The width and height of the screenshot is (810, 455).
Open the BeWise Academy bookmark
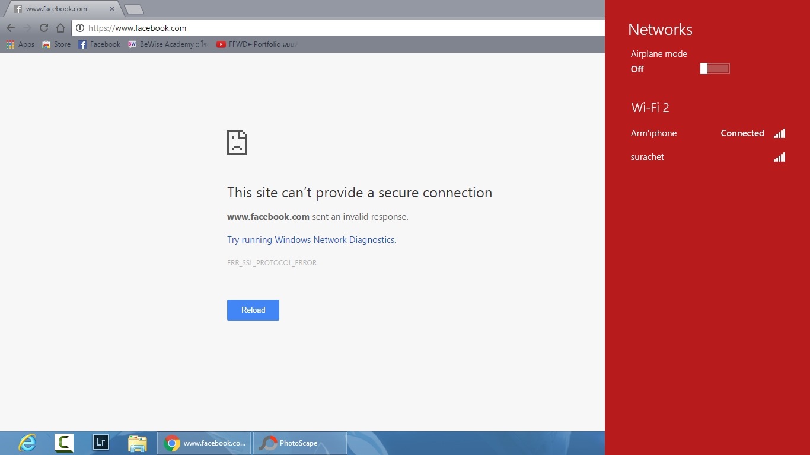coord(167,44)
